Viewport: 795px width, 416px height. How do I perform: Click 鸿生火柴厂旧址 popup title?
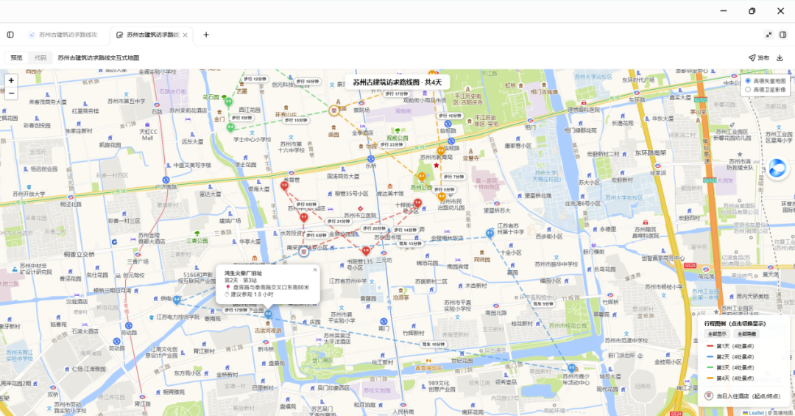click(x=244, y=273)
